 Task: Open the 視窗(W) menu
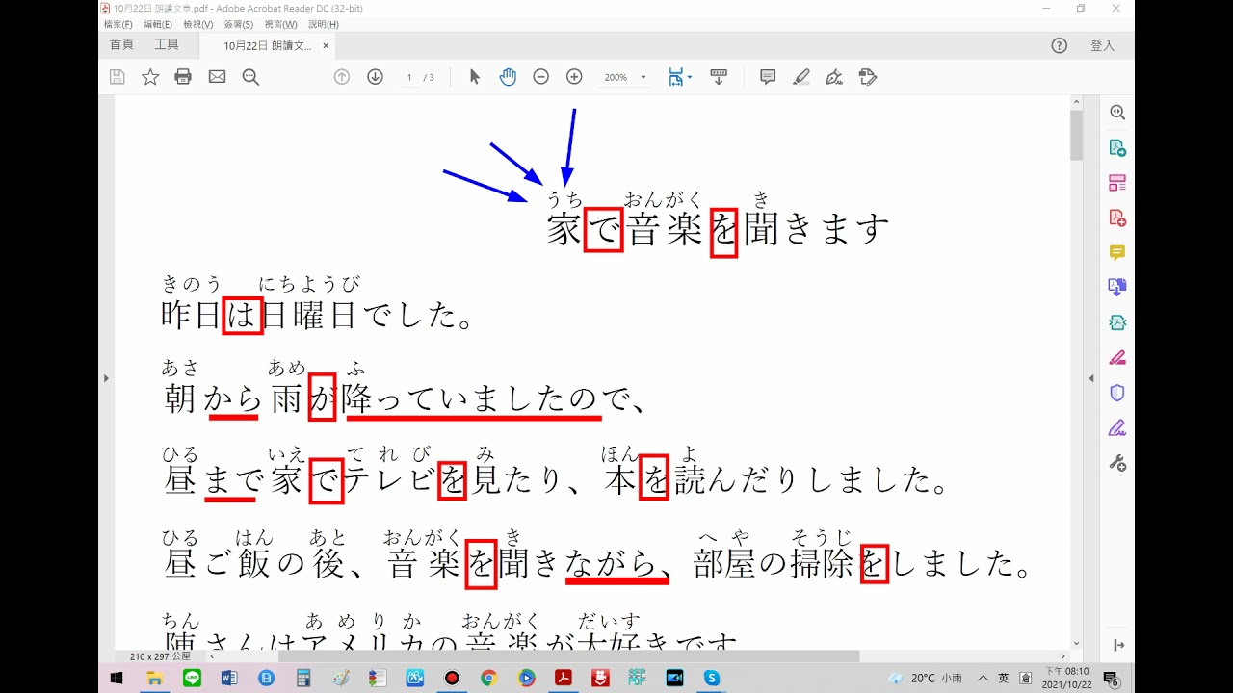click(x=280, y=24)
